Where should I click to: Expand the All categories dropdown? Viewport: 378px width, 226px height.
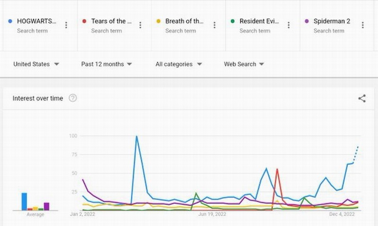point(179,64)
